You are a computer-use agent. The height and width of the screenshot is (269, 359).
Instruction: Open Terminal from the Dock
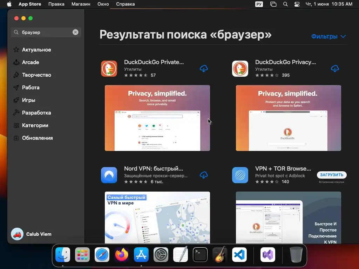coord(200,255)
